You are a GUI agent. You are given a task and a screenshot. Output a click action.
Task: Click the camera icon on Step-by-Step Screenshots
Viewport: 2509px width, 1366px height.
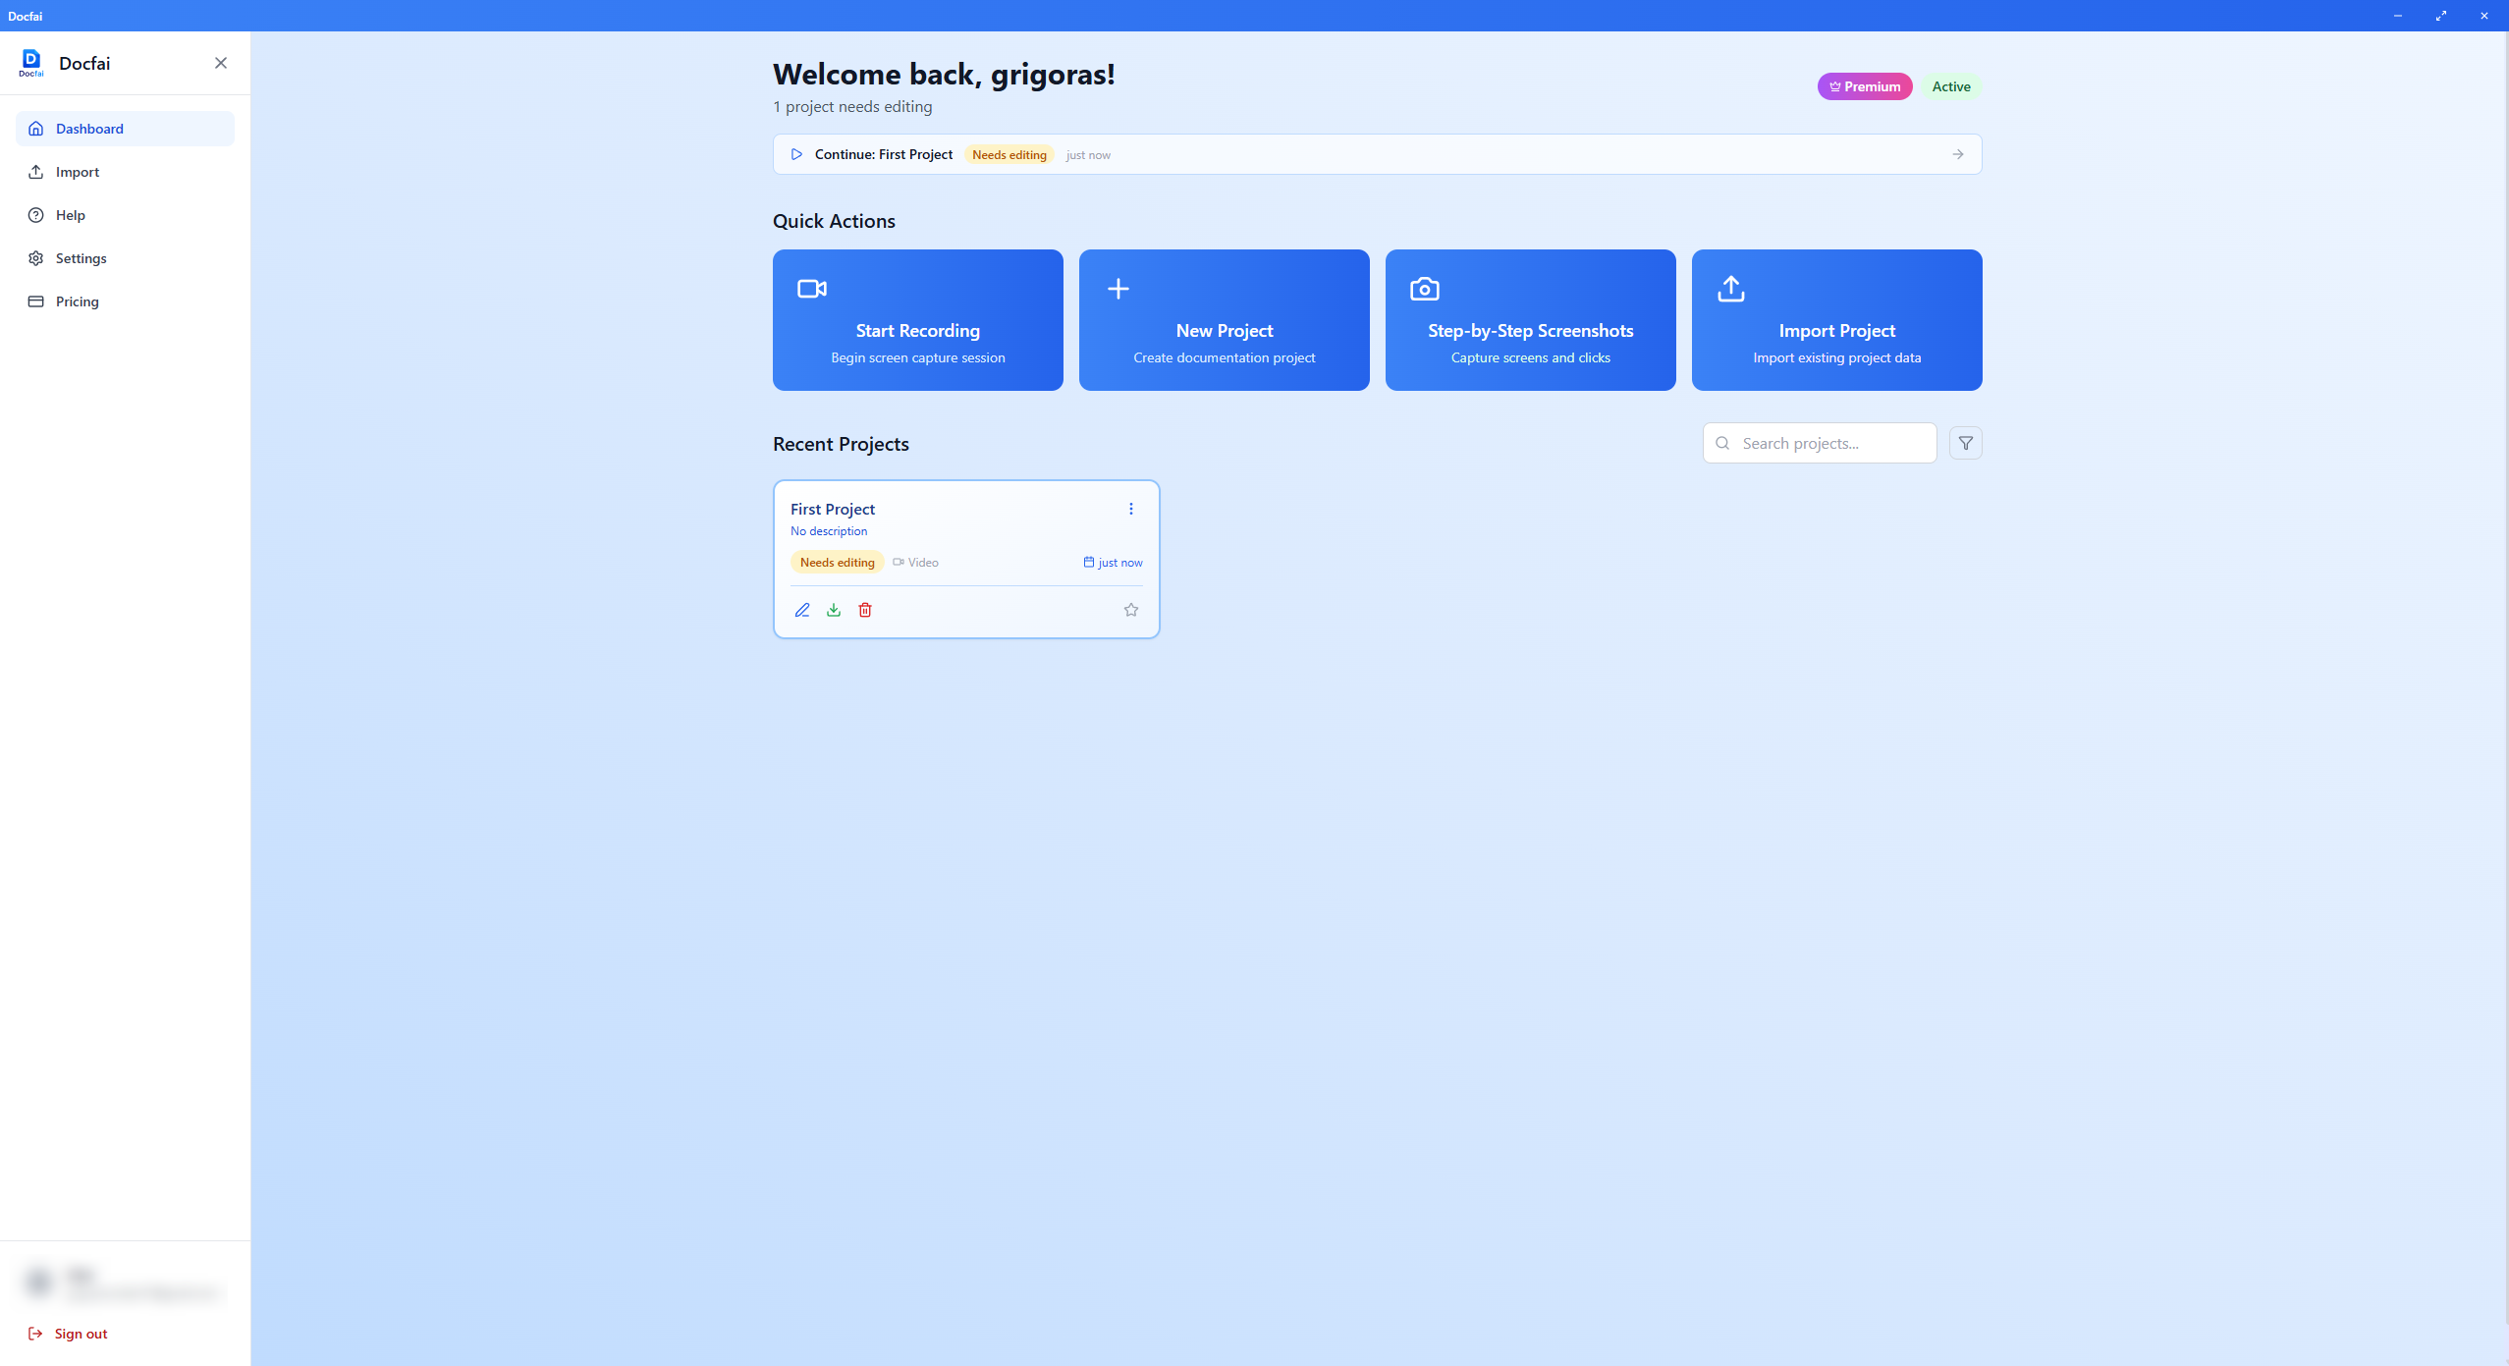tap(1425, 289)
